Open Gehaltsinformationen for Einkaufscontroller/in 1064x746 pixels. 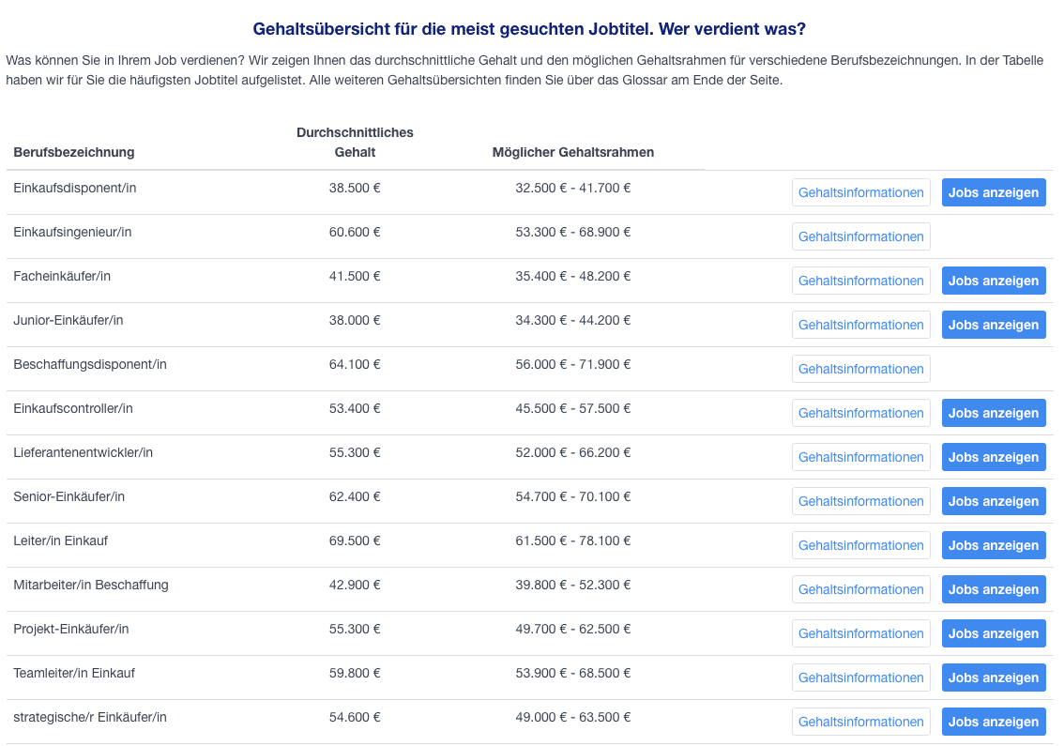point(860,413)
